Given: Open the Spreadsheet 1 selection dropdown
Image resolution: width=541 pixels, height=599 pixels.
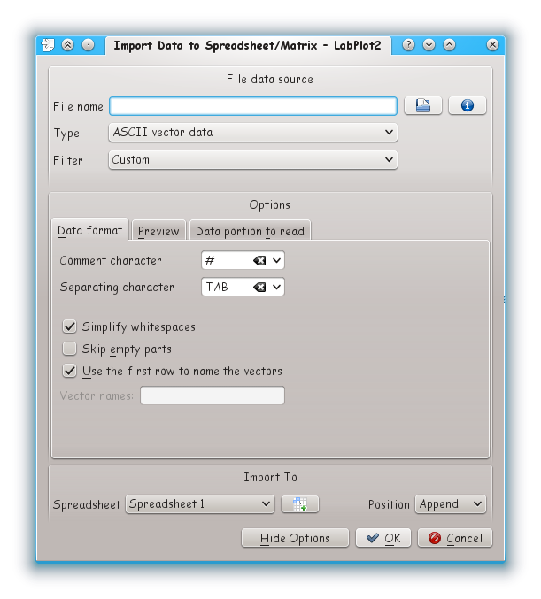Looking at the screenshot, I should pyautogui.click(x=200, y=504).
